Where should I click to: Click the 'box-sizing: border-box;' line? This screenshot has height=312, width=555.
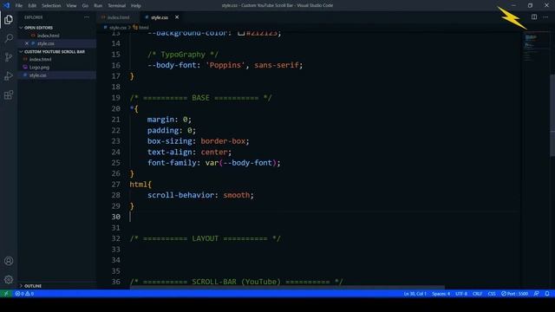coord(199,141)
